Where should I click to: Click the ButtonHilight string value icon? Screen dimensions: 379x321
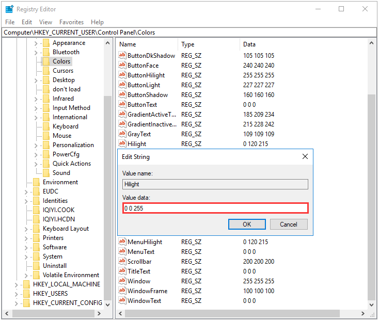point(122,75)
